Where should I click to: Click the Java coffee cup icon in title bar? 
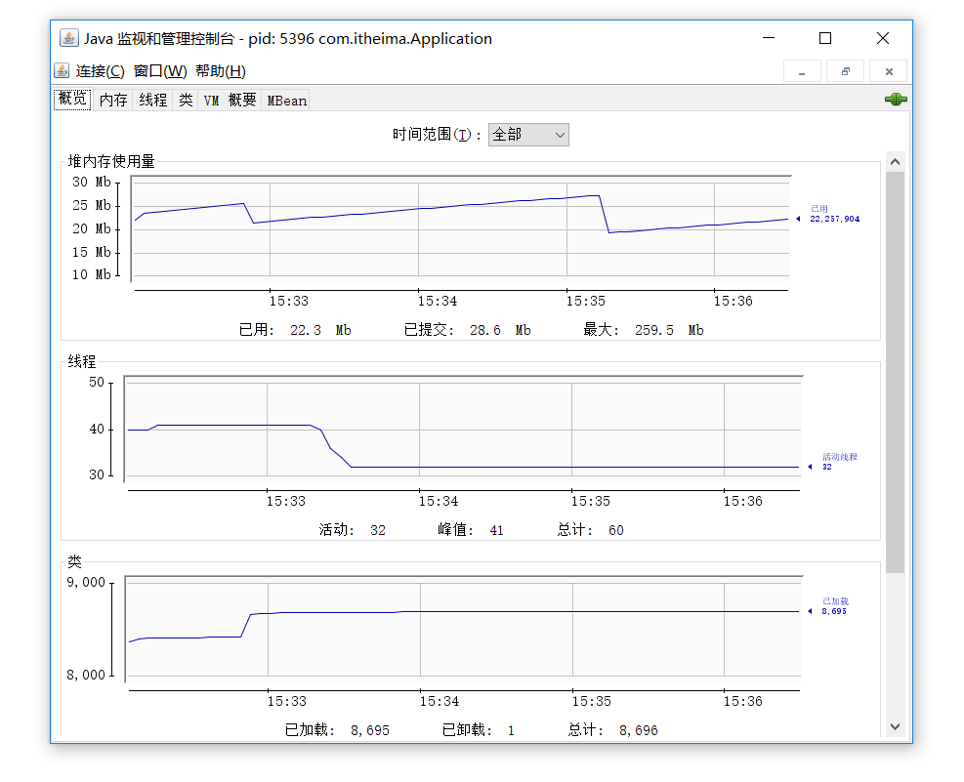pyautogui.click(x=66, y=38)
